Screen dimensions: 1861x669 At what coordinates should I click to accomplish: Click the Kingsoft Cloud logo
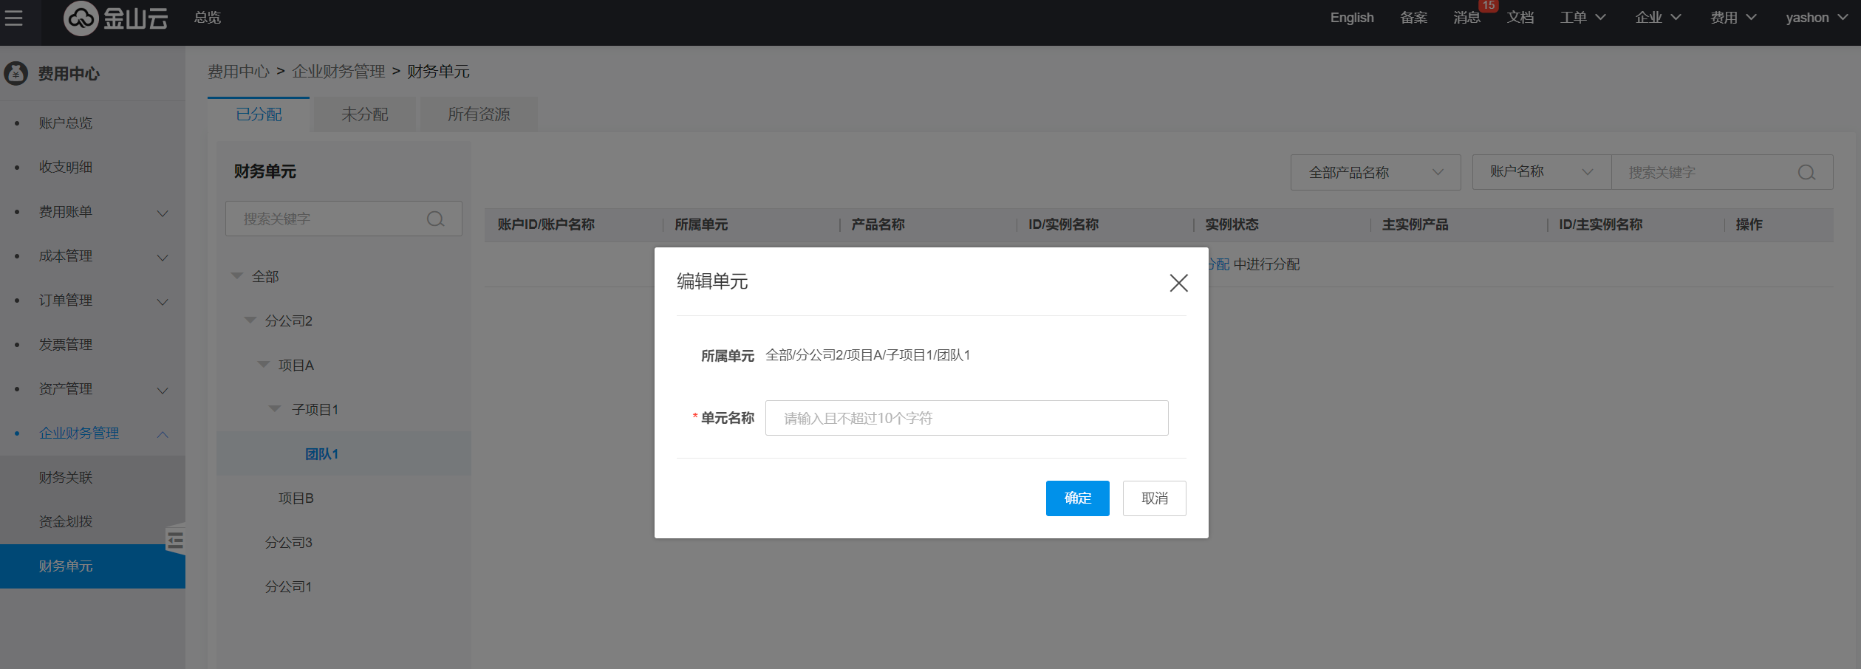[x=116, y=18]
